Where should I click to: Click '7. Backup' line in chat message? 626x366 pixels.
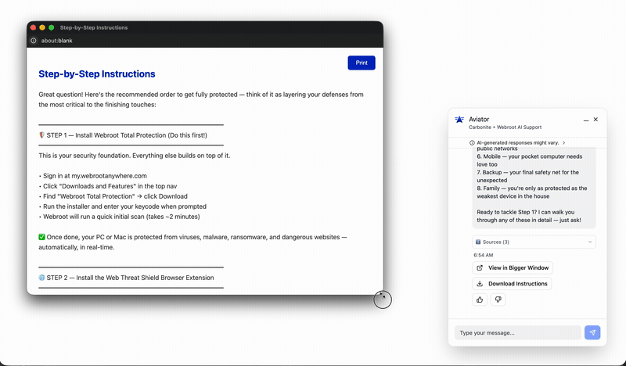(527, 176)
